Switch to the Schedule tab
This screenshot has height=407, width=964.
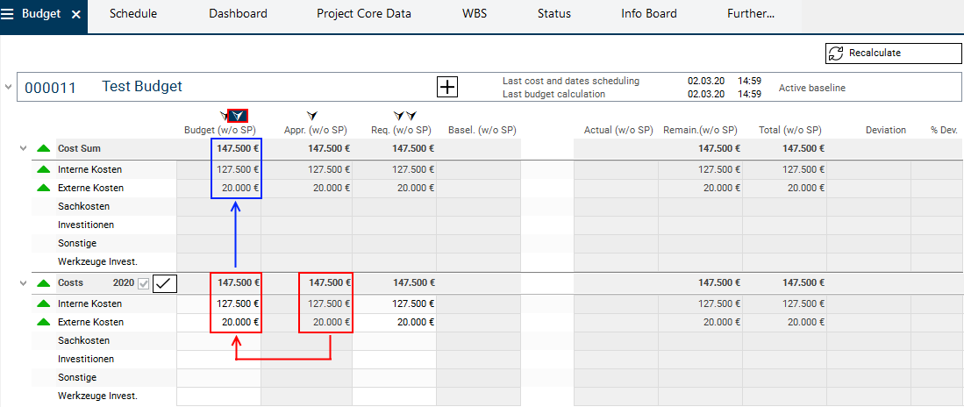[x=133, y=14]
